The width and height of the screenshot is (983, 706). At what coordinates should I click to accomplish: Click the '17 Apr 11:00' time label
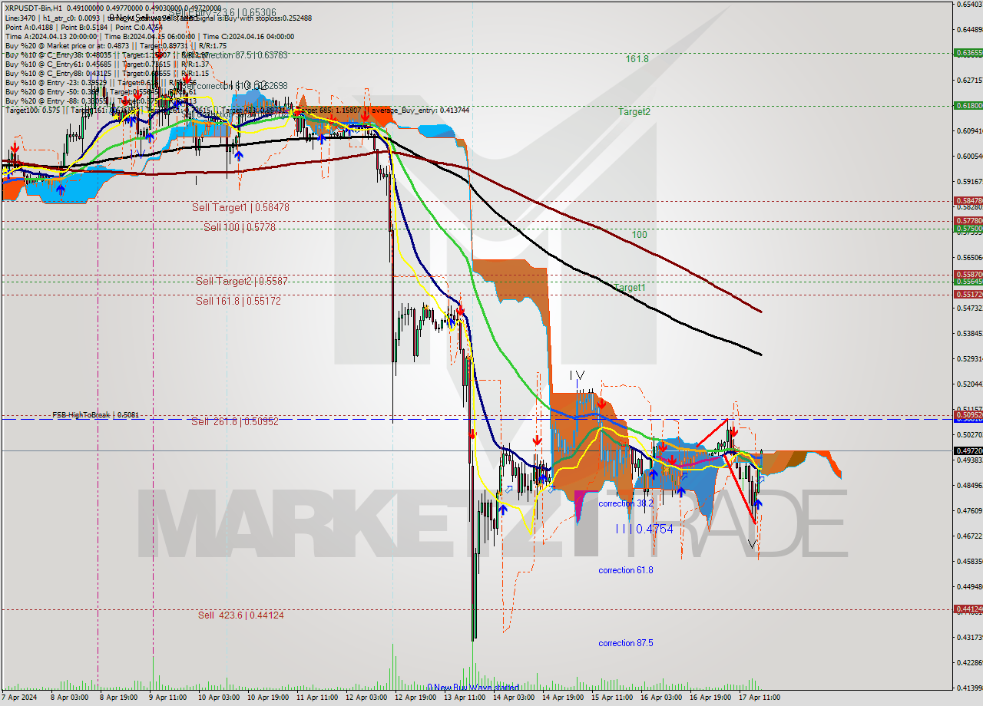759,698
